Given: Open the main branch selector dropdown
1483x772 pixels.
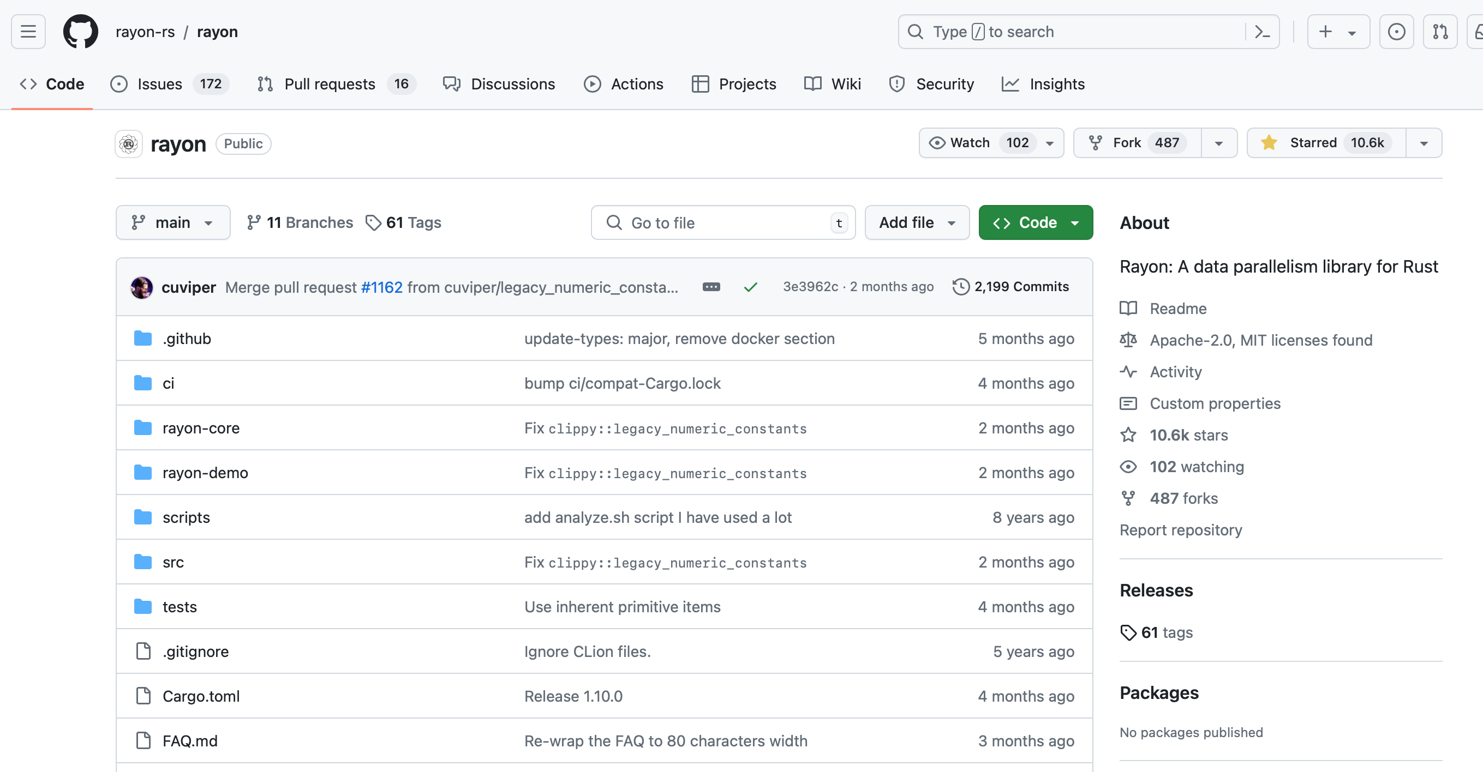Looking at the screenshot, I should (173, 222).
